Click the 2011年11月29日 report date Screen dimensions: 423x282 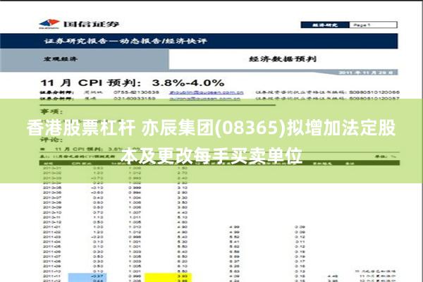click(365, 73)
